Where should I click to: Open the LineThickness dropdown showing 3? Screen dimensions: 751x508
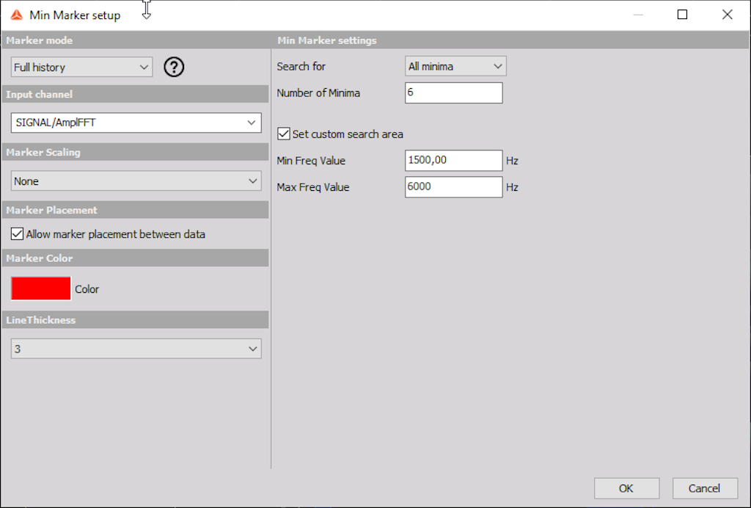click(136, 349)
